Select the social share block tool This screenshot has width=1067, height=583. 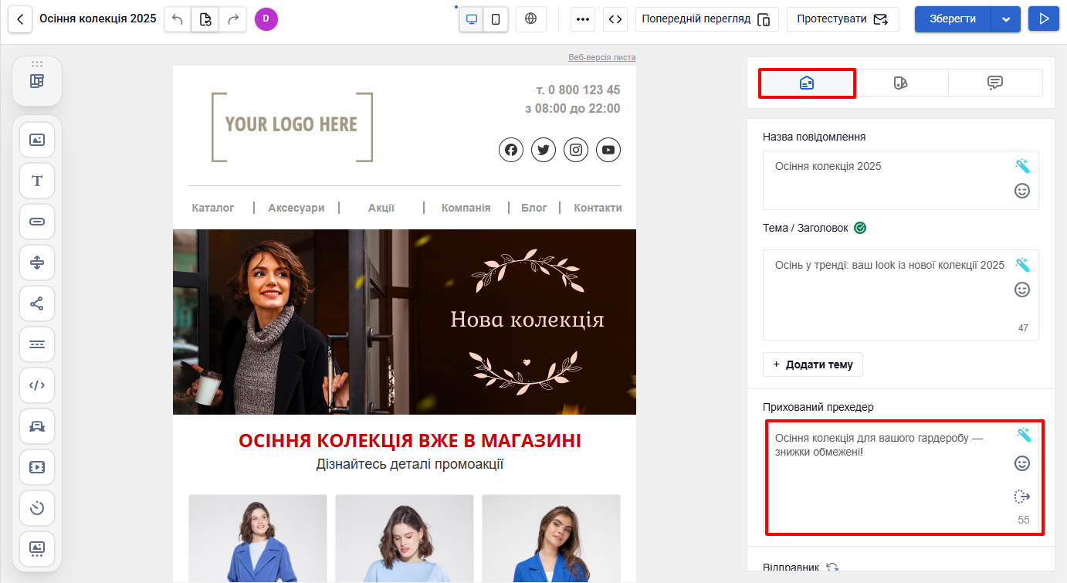point(37,303)
